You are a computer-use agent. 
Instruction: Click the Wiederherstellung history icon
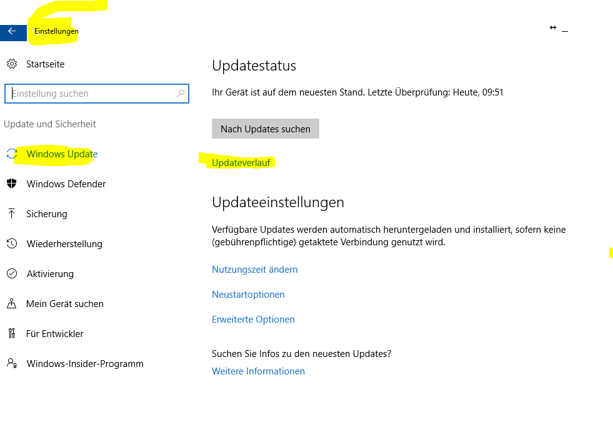(x=12, y=243)
